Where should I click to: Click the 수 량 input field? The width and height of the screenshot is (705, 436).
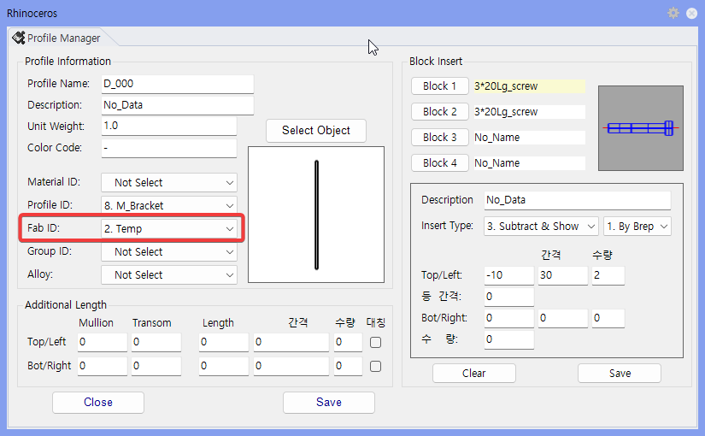point(509,339)
